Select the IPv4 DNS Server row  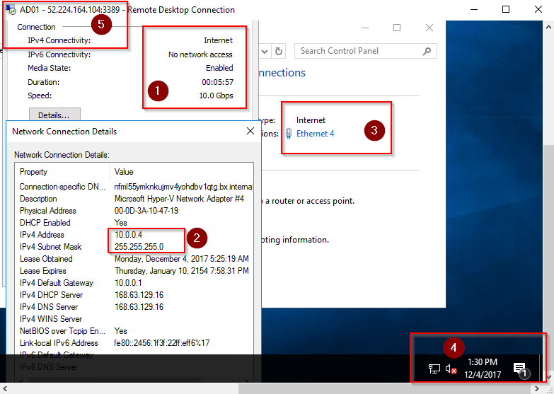click(134, 307)
